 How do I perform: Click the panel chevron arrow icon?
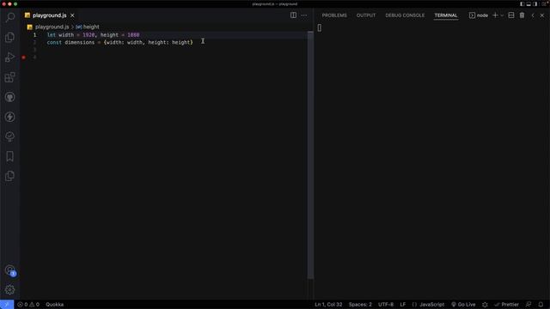[x=533, y=15]
